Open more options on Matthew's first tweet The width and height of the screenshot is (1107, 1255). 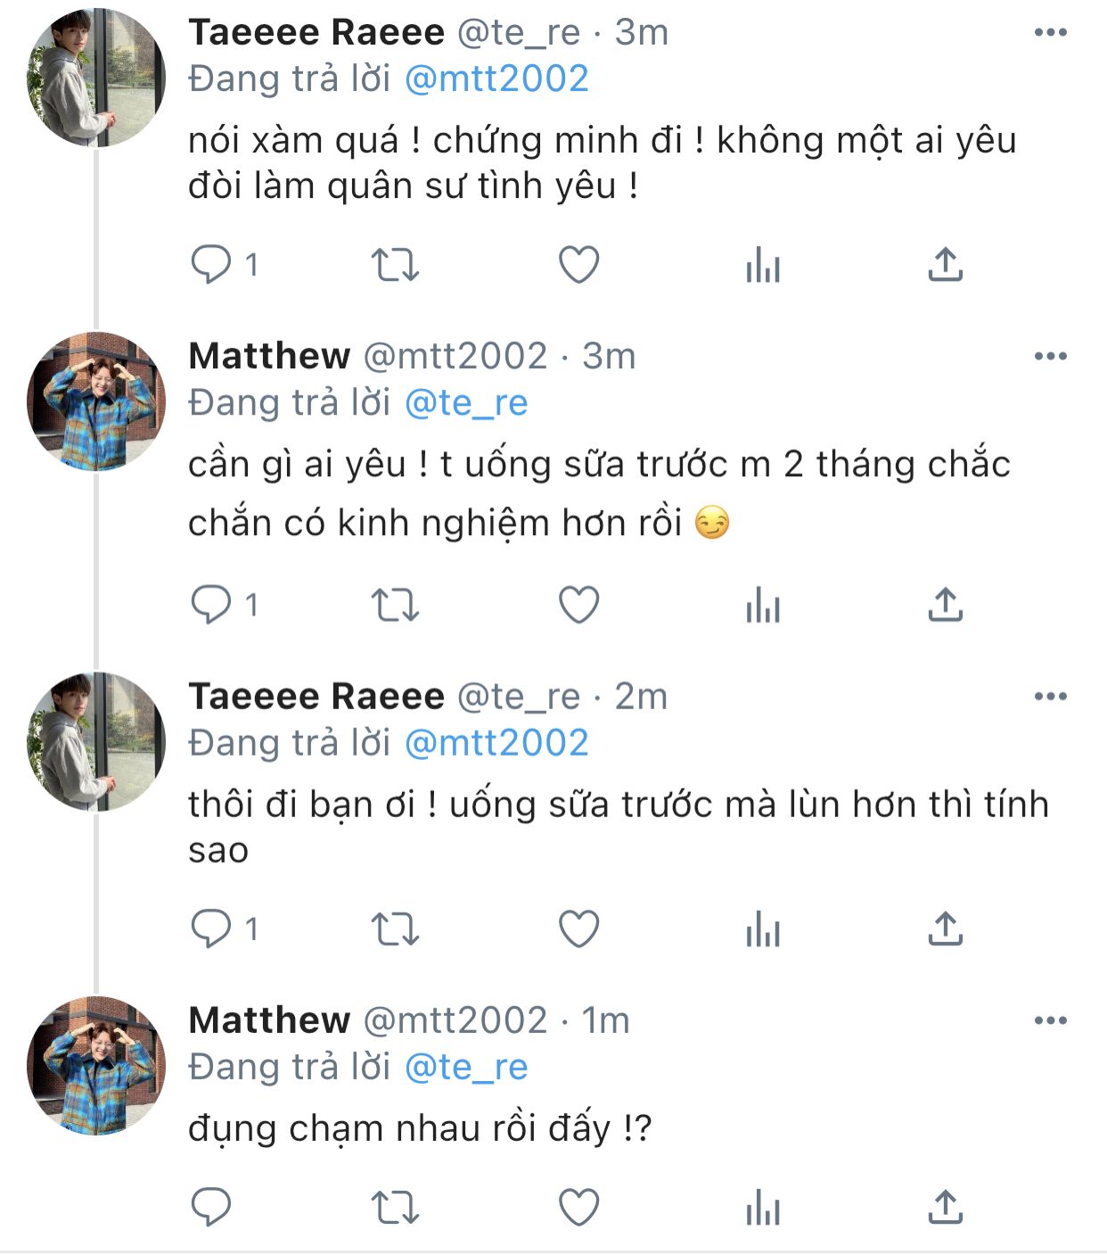[1050, 357]
